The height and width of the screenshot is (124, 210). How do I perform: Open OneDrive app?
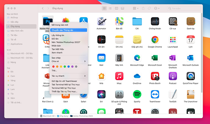click(x=137, y=76)
